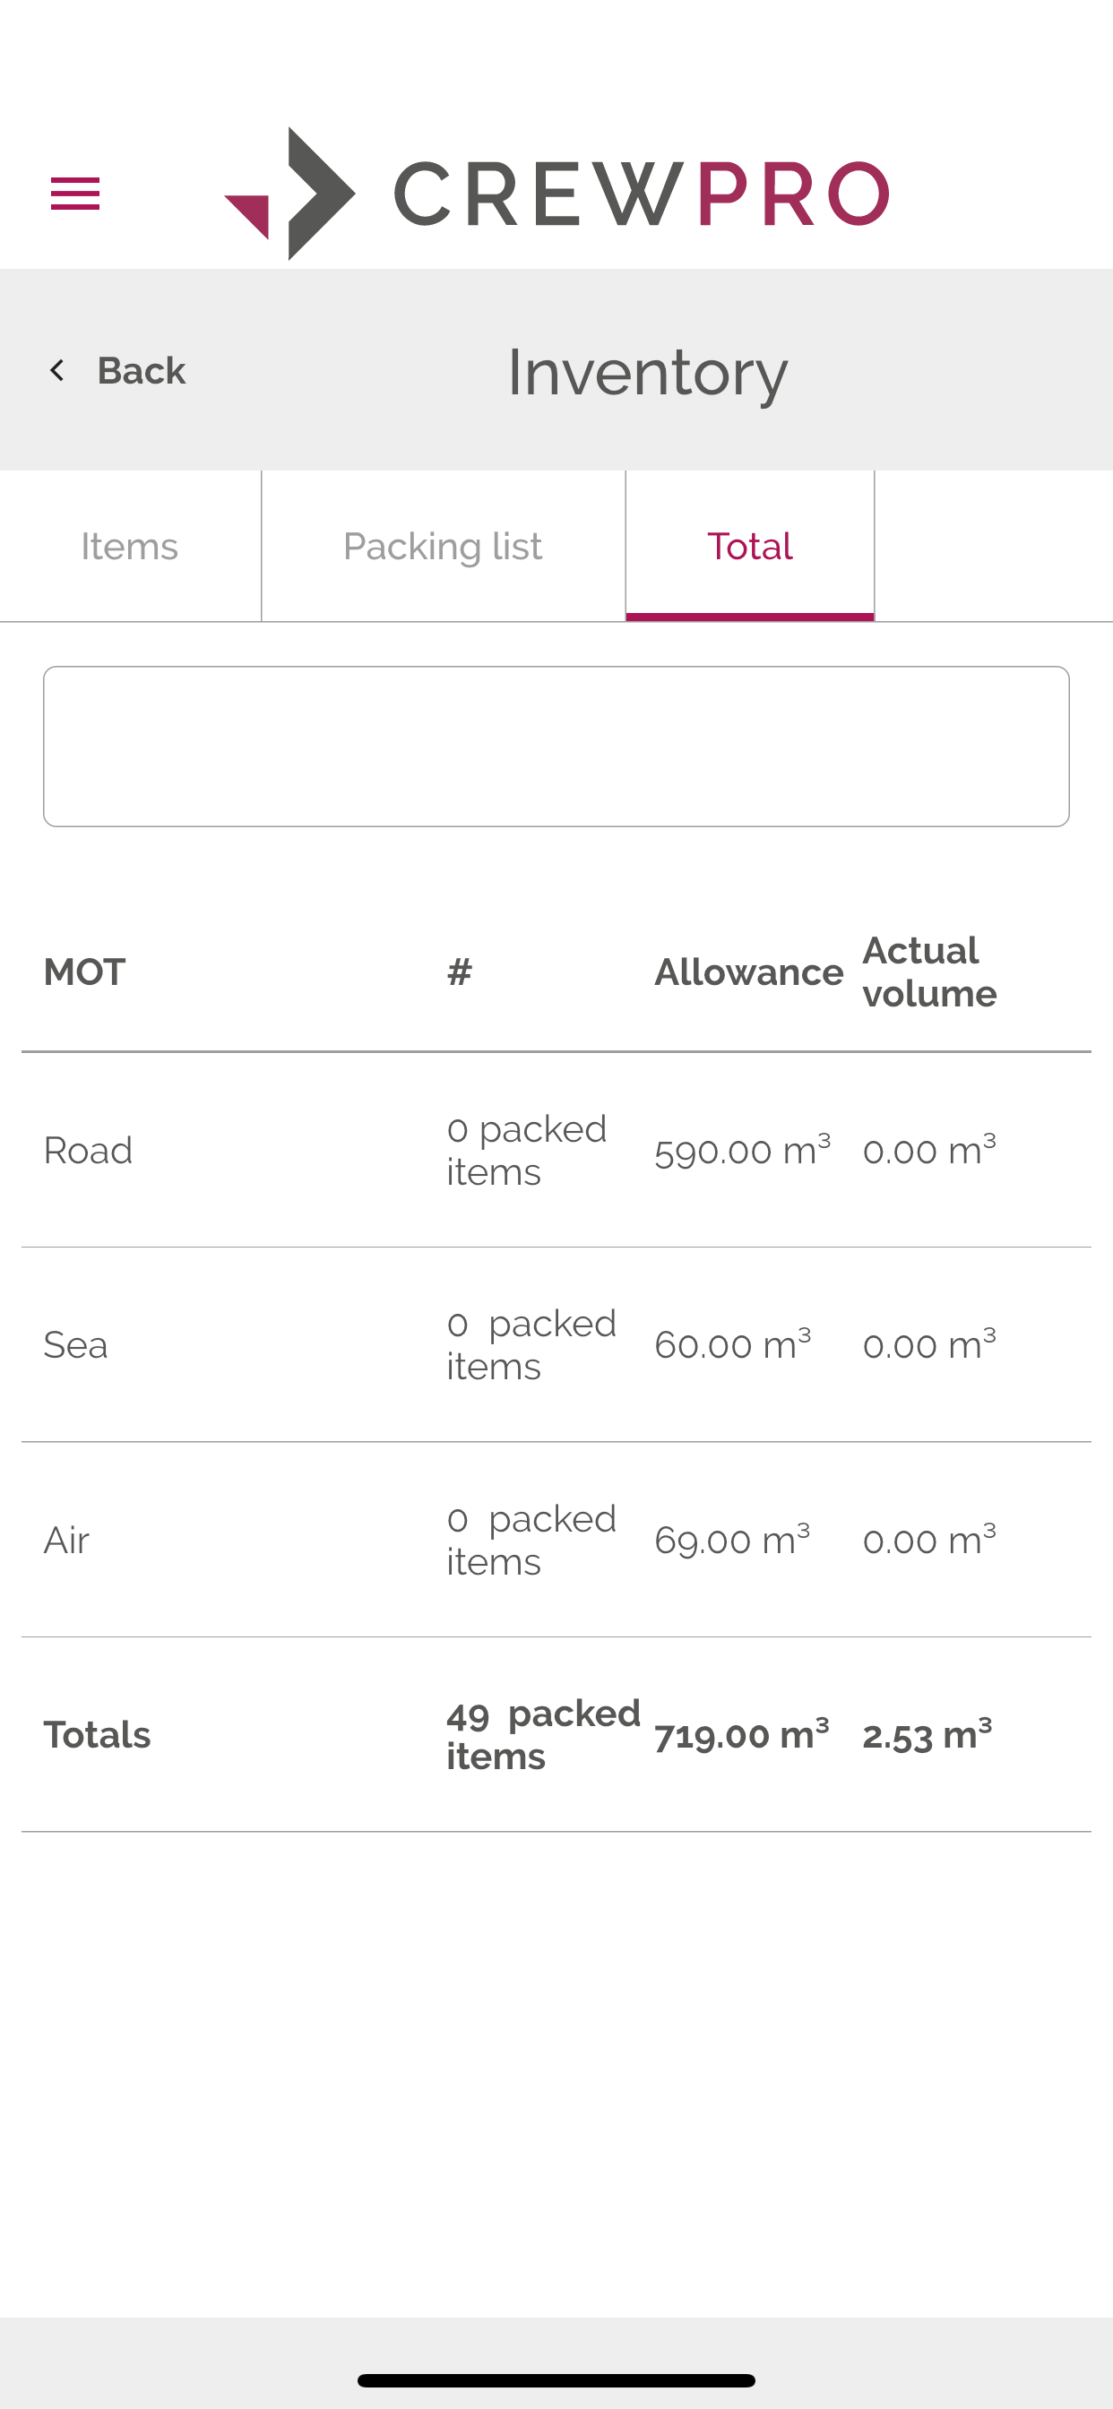Tap the Actual volume column header
The width and height of the screenshot is (1113, 2409).
(928, 972)
